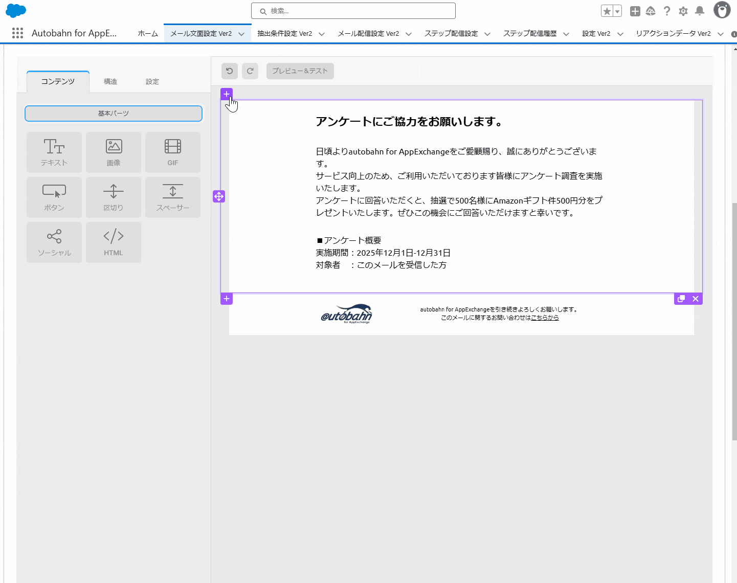Open the 設定 tab in left panel

click(152, 82)
